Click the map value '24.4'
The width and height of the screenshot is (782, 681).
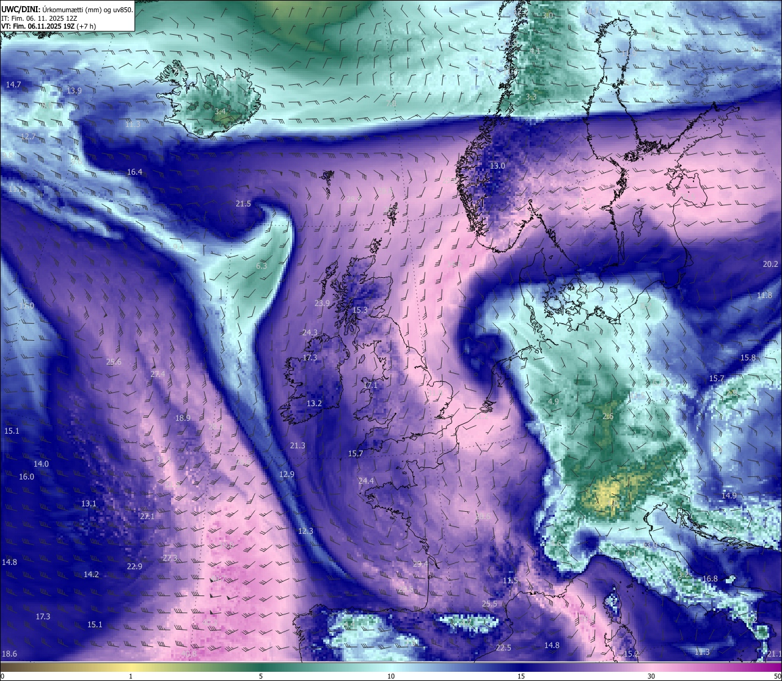tap(366, 481)
